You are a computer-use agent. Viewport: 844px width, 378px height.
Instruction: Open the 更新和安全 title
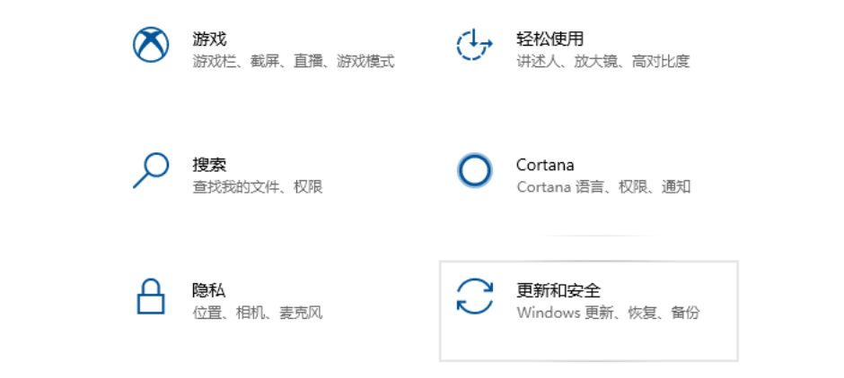[558, 290]
